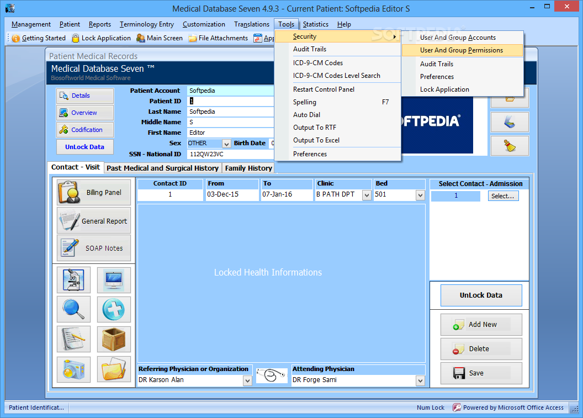Open the Help menu

pos(344,24)
